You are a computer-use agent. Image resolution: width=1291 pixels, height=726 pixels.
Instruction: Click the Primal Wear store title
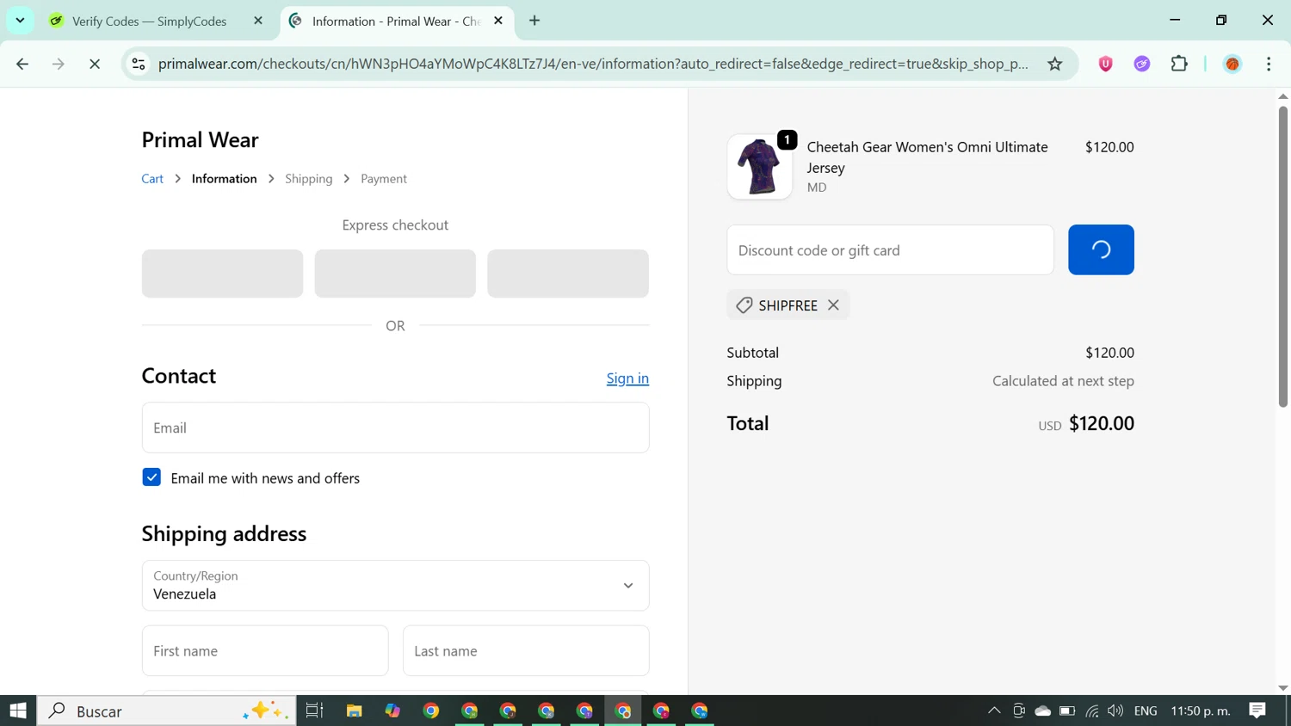pyautogui.click(x=200, y=139)
